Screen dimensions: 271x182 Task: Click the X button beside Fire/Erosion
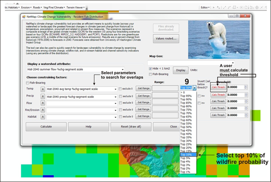(43, 109)
